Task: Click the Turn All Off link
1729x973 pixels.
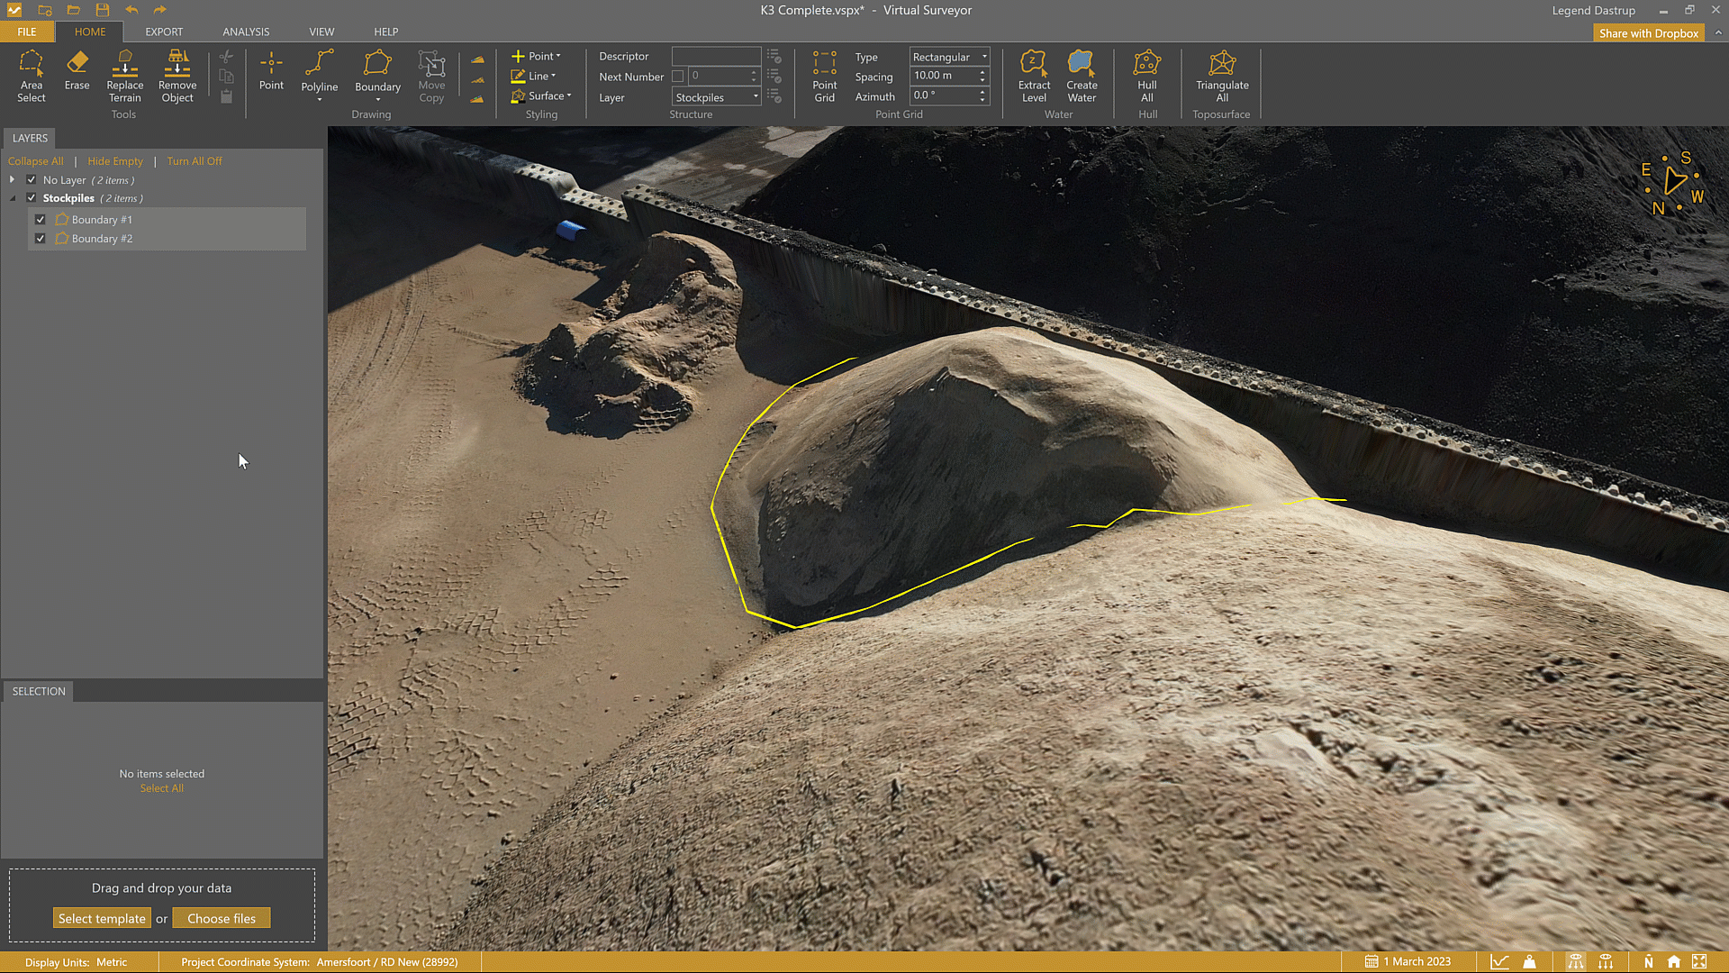Action: click(194, 161)
